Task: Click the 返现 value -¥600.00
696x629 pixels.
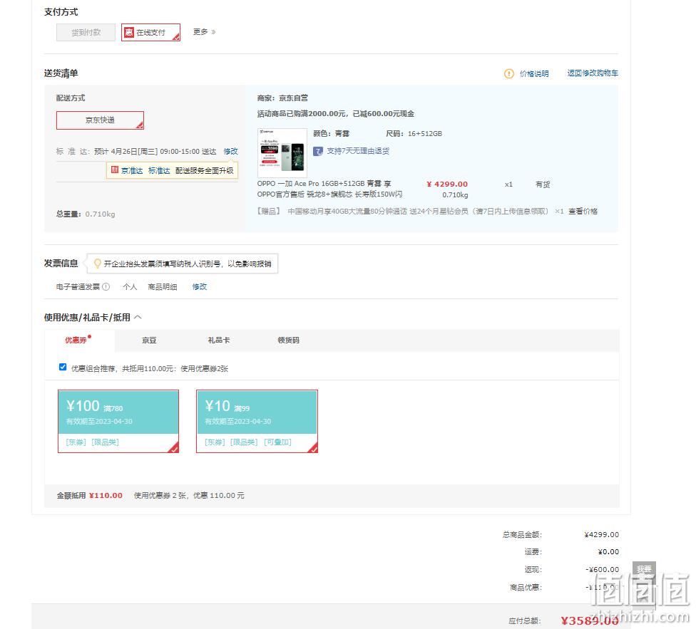Action: (x=602, y=570)
